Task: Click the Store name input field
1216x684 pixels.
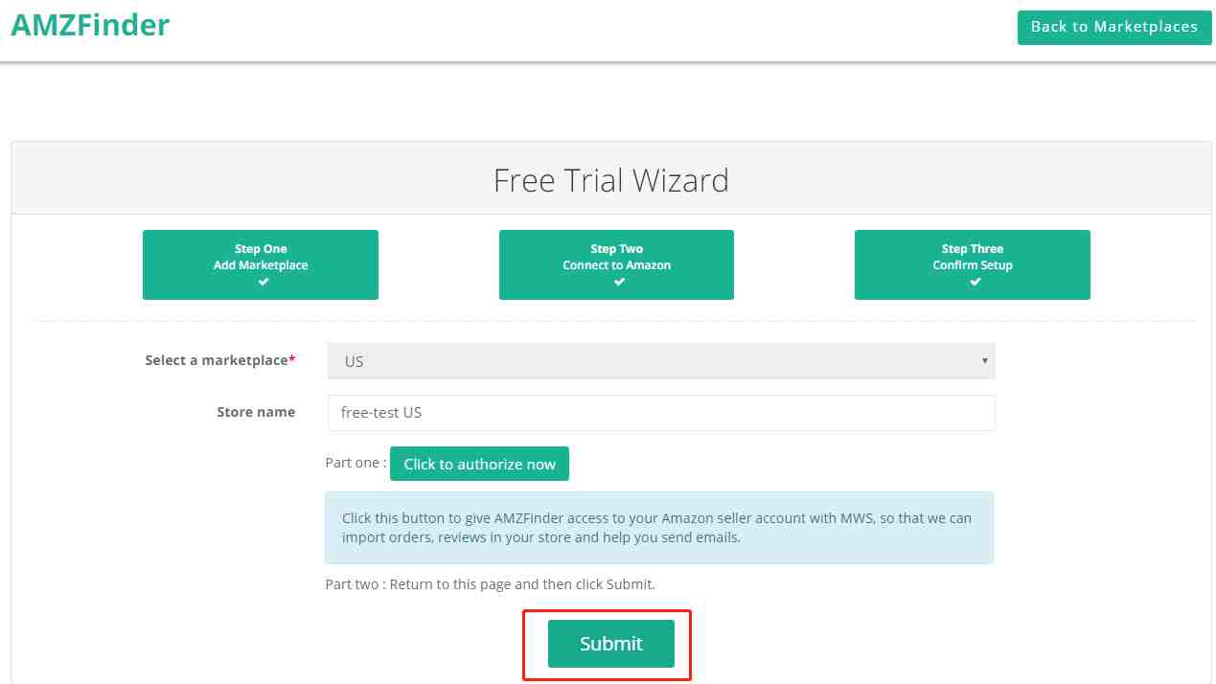Action: click(661, 413)
